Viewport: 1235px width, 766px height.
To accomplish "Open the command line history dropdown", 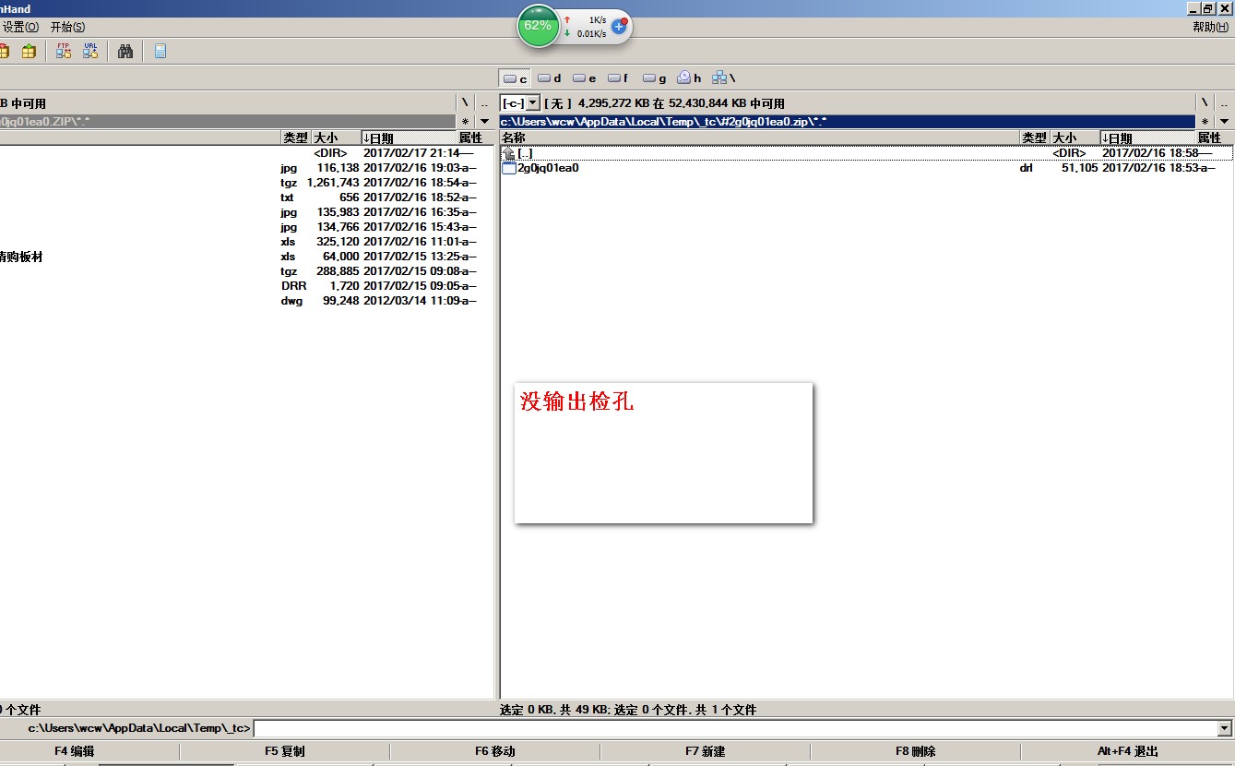I will pos(1225,729).
